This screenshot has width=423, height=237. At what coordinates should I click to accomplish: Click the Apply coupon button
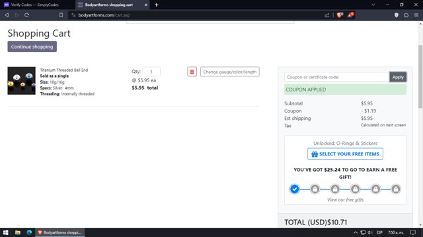[x=398, y=77]
